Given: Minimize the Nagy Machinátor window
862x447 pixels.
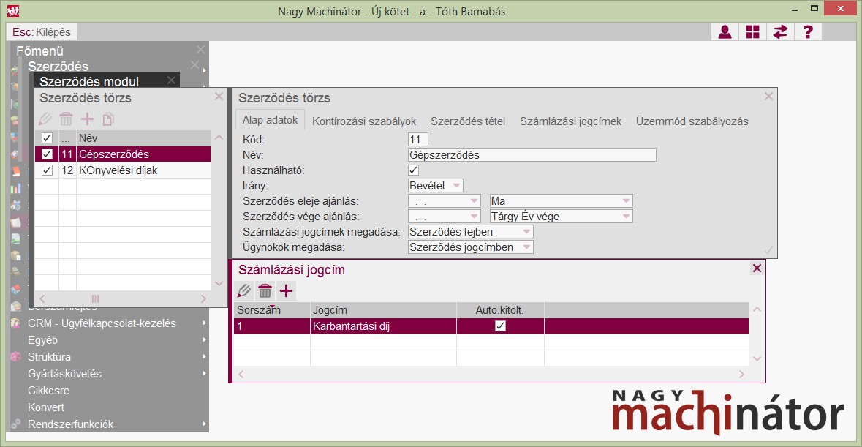Looking at the screenshot, I should point(795,10).
